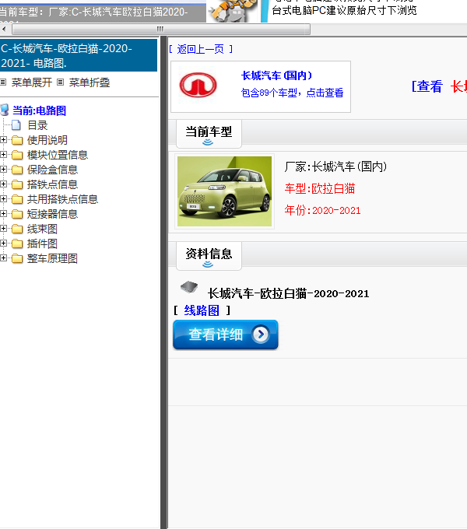Expand the 整车原理图 tree node
The width and height of the screenshot is (467, 529).
(3, 258)
